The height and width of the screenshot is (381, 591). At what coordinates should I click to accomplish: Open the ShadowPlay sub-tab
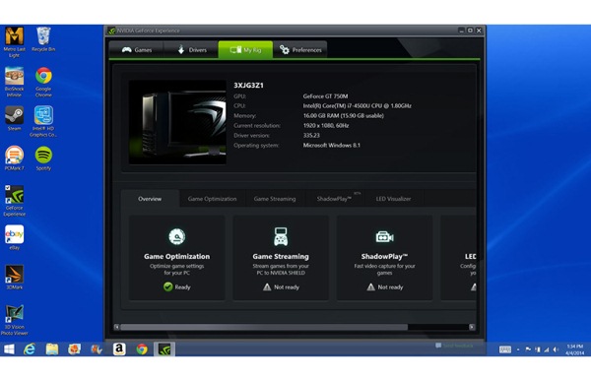point(334,199)
